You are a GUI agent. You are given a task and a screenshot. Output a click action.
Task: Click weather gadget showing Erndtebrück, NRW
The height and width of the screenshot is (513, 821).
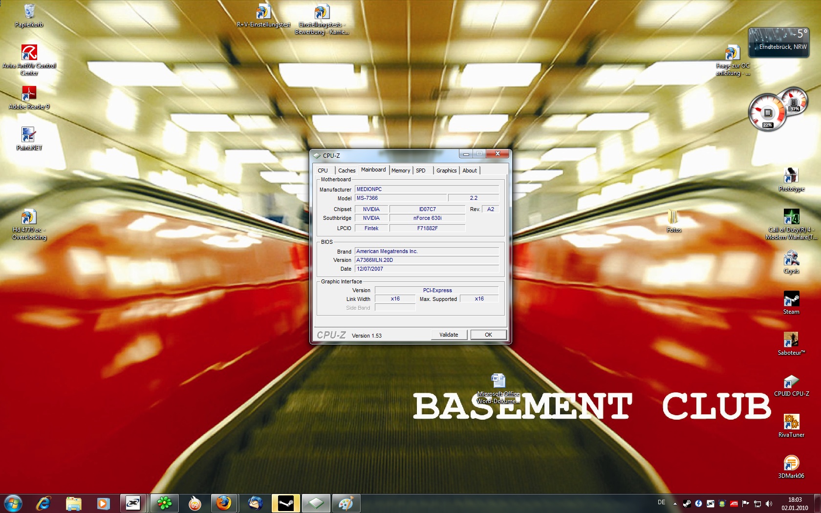point(779,42)
